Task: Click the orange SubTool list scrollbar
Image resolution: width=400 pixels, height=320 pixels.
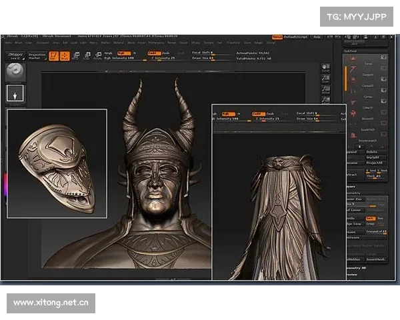Action: click(x=345, y=79)
